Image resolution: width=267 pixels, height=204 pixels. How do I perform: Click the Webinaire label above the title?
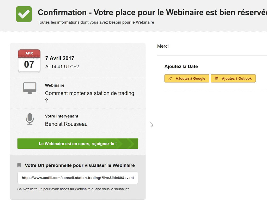point(55,85)
